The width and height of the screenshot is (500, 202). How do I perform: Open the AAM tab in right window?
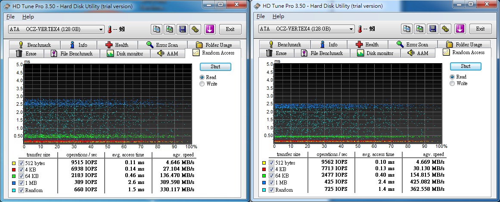(x=418, y=53)
